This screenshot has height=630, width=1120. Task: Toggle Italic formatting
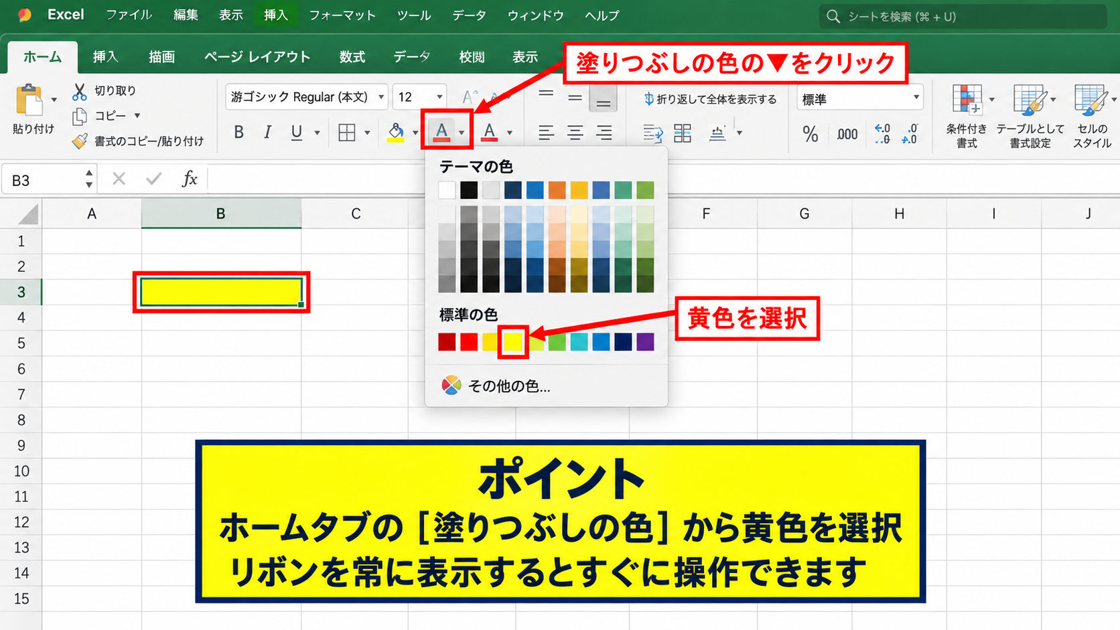point(267,133)
